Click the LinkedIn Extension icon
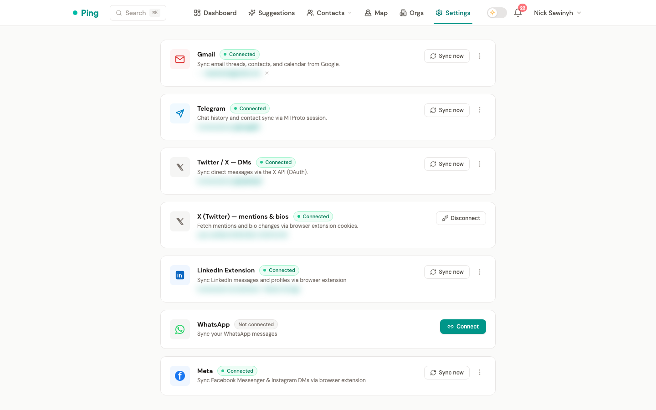Image resolution: width=656 pixels, height=410 pixels. 180,275
